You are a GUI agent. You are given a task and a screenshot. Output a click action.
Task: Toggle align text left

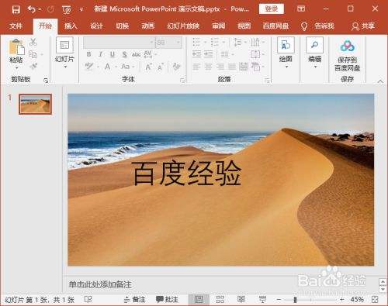click(x=196, y=67)
